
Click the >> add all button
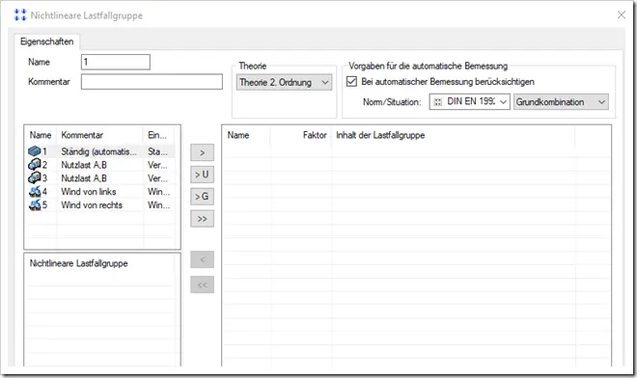pyautogui.click(x=202, y=219)
